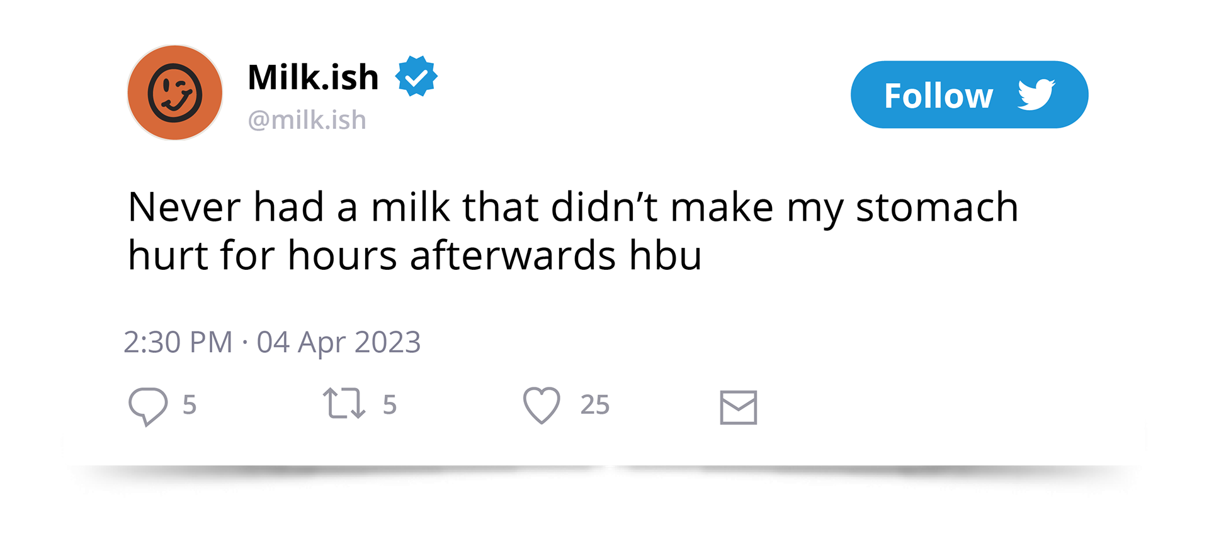Image resolution: width=1209 pixels, height=556 pixels.
Task: Click the reply count of 5
Action: coord(190,404)
